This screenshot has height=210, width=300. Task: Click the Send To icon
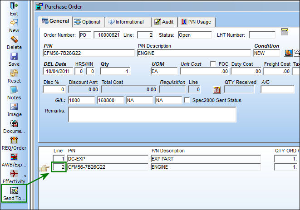click(x=14, y=190)
